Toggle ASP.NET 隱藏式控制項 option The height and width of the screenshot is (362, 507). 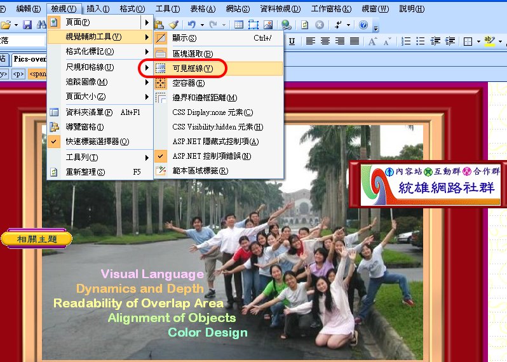[x=219, y=142]
